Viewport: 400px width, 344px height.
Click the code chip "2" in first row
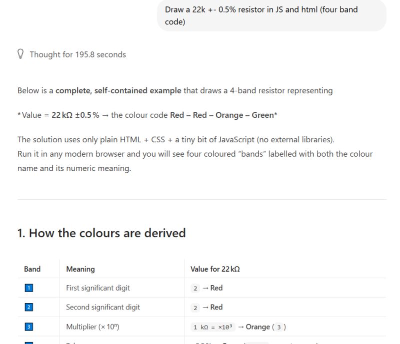click(x=195, y=288)
